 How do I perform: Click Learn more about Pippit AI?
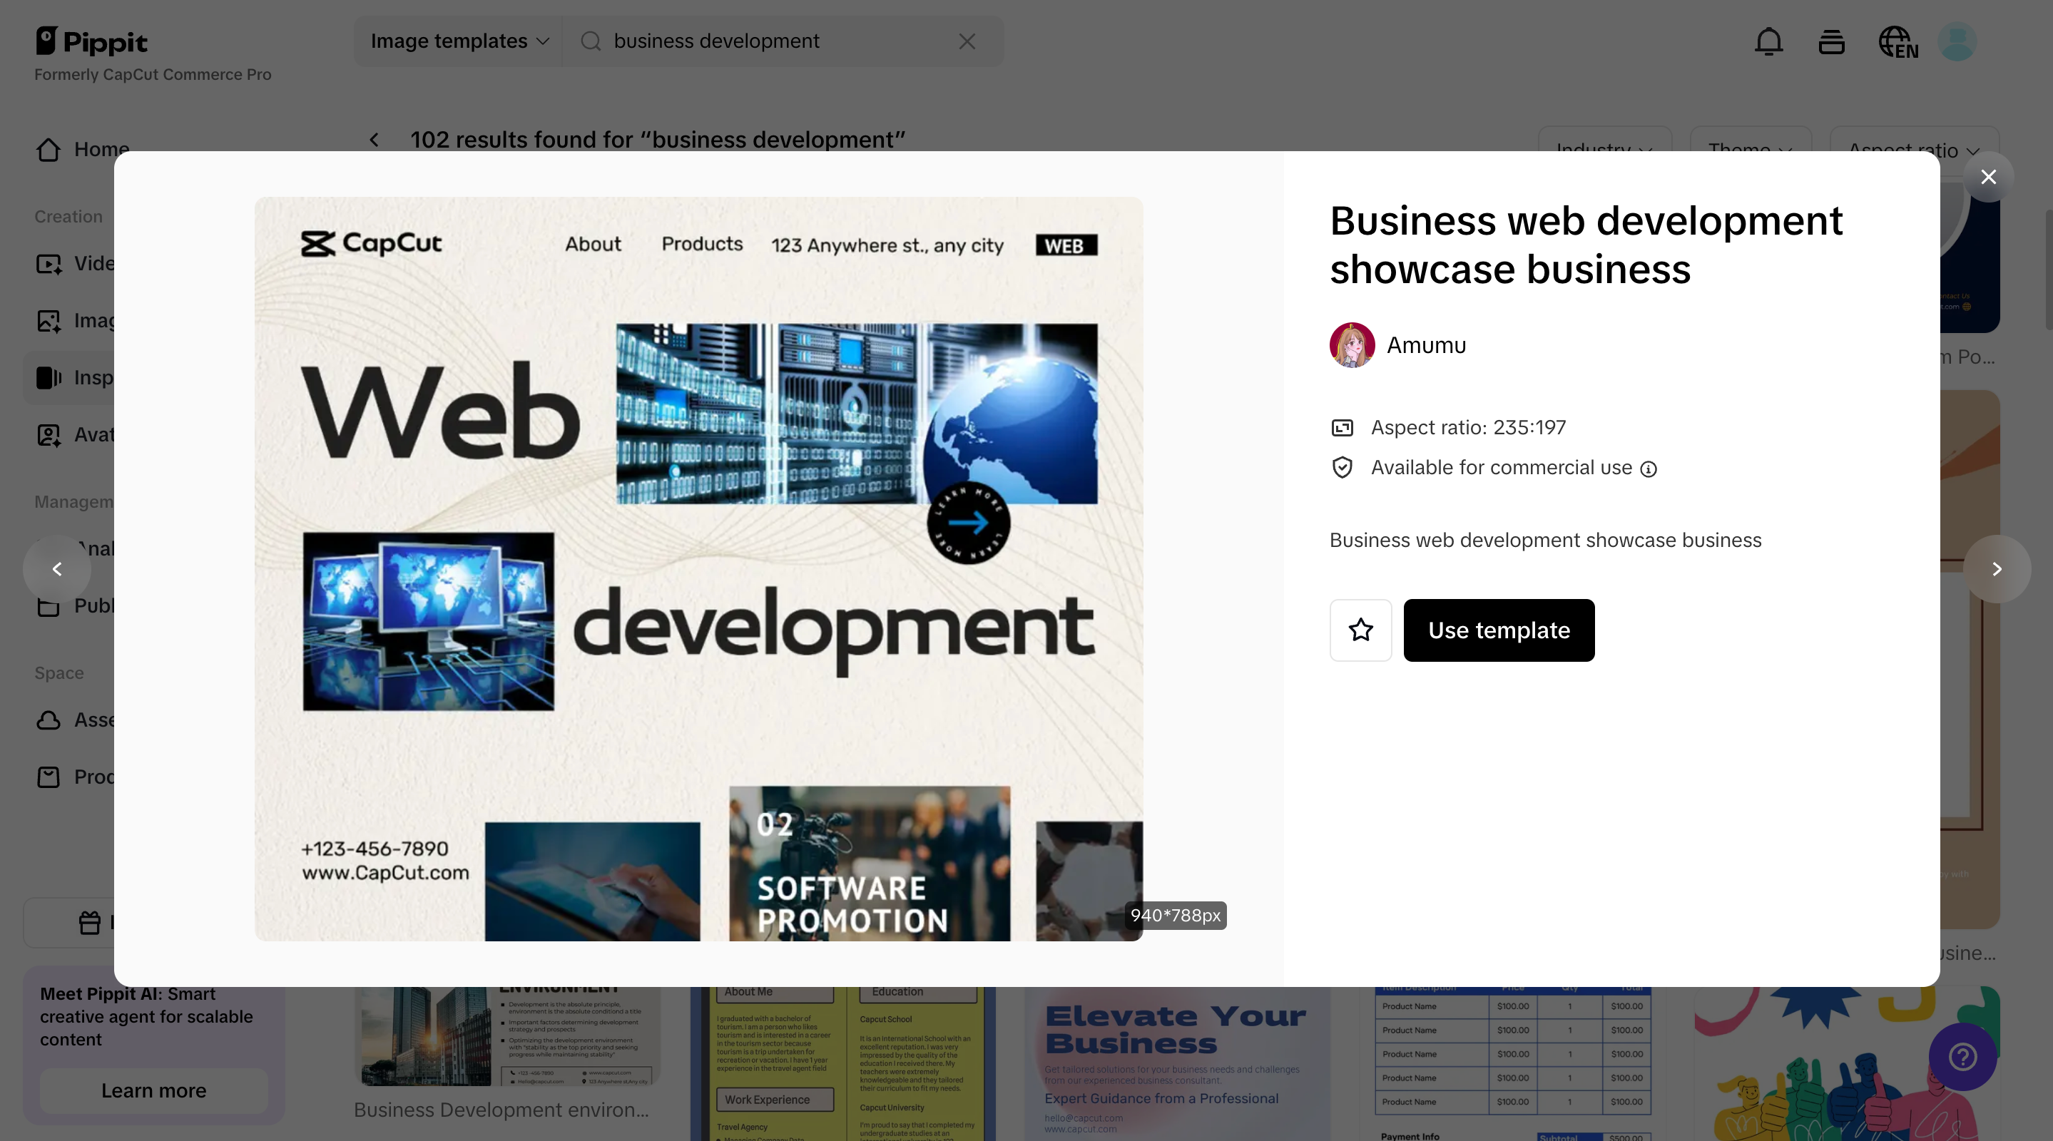pyautogui.click(x=154, y=1091)
